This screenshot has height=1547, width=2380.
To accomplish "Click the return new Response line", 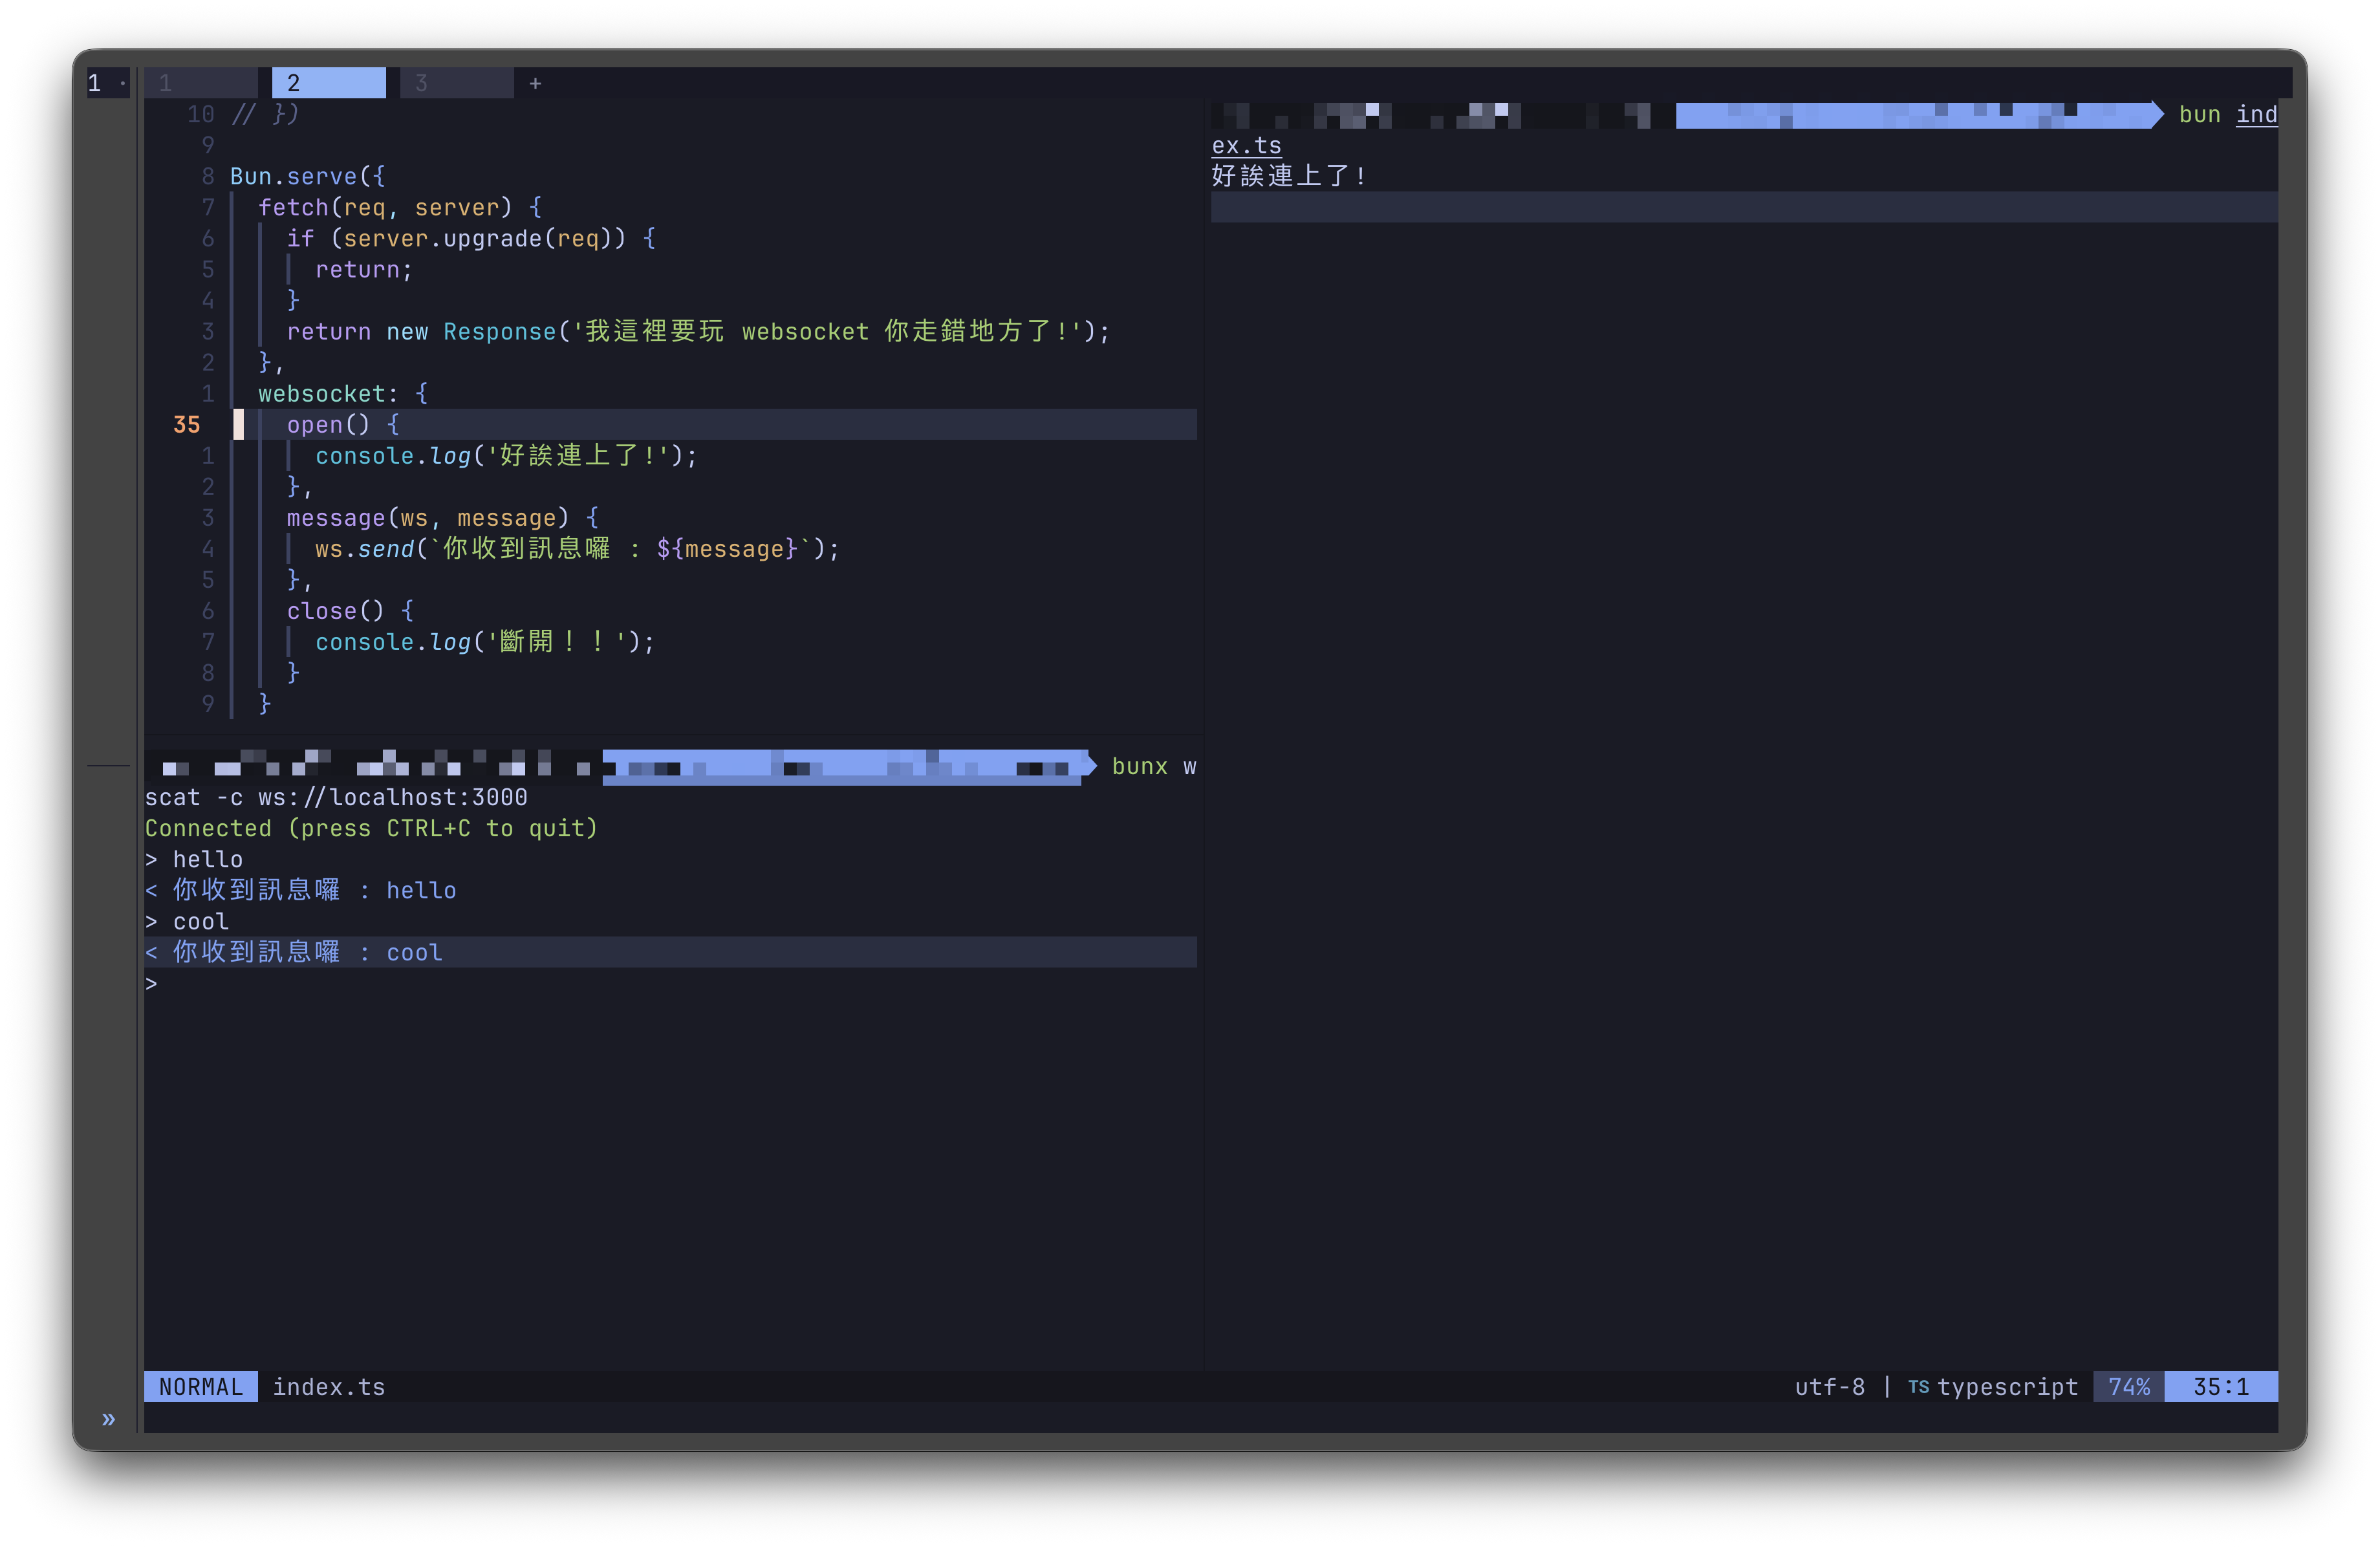I will tap(698, 331).
